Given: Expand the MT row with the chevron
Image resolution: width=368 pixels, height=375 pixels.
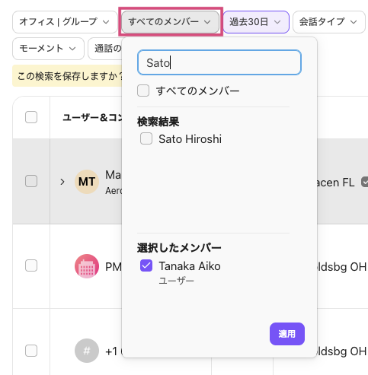Looking at the screenshot, I should click(x=62, y=182).
